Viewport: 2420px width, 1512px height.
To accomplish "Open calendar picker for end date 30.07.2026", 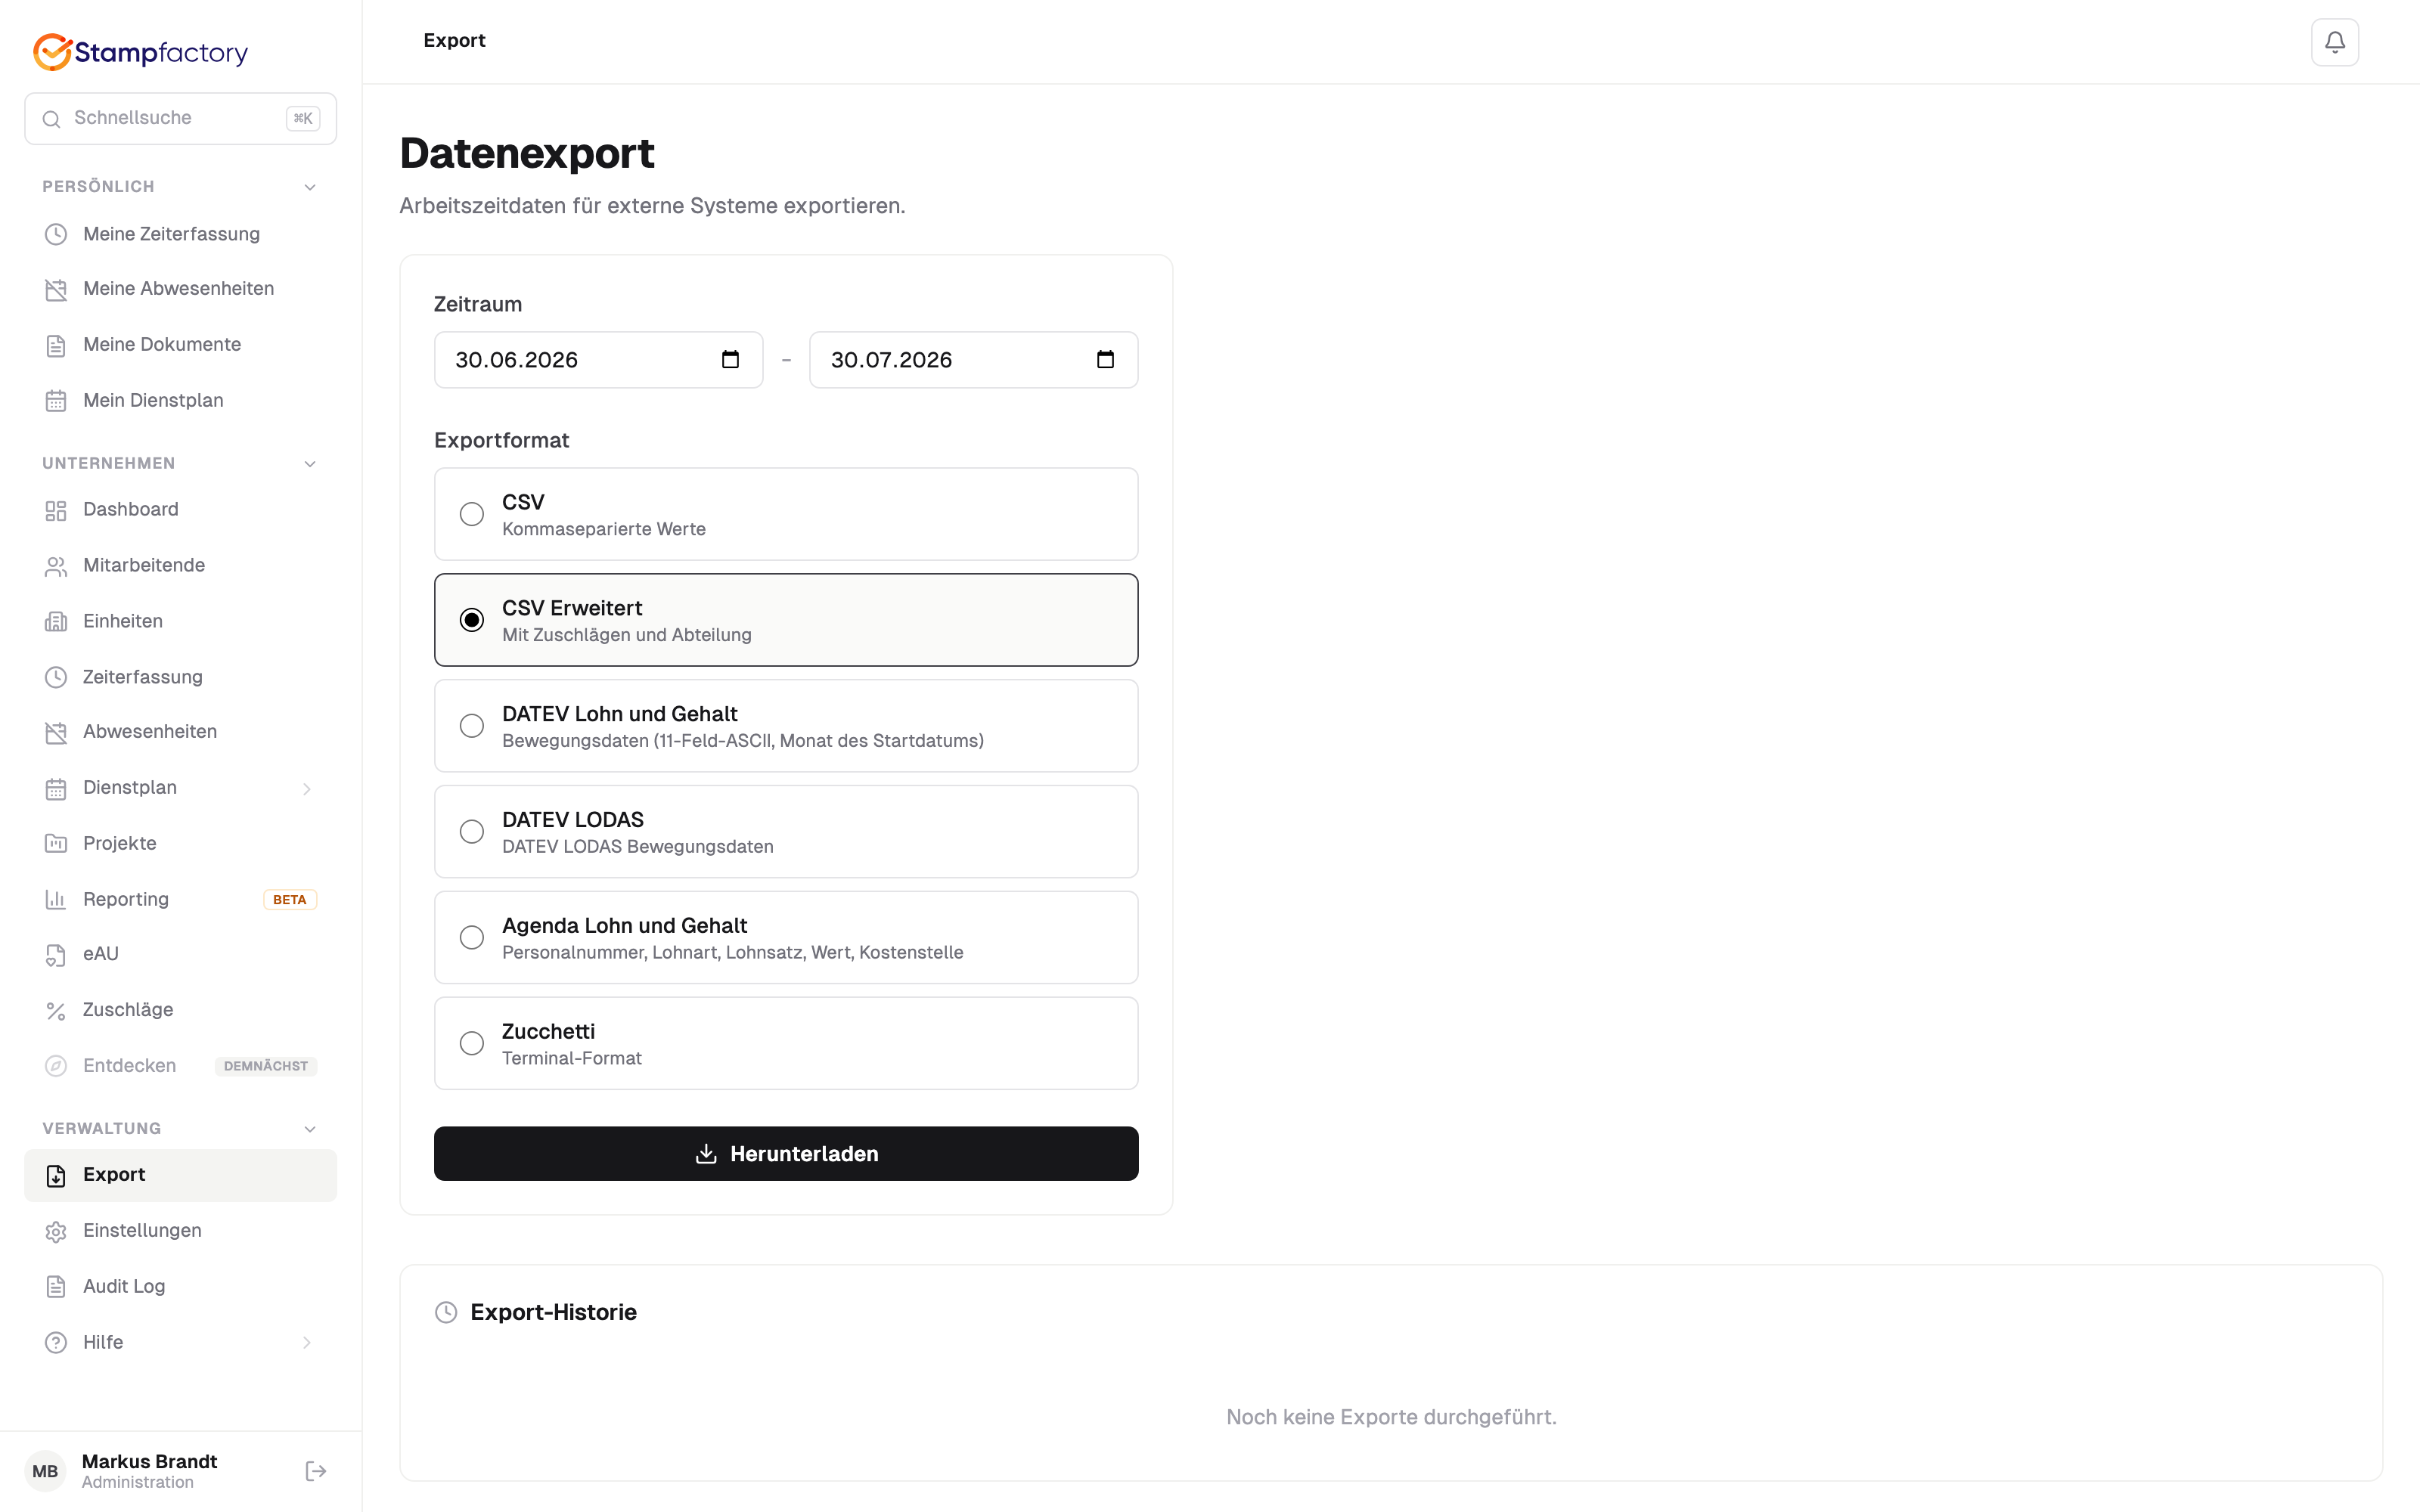I will pos(1105,359).
